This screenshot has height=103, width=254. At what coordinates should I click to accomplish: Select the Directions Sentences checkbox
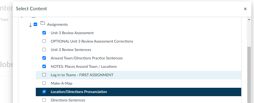tap(44, 100)
